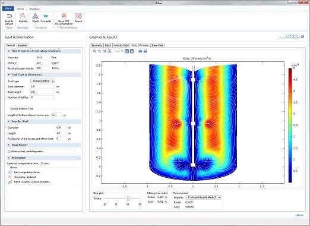This screenshot has width=310, height=226.
Task: Show the Geometry results tab
Action: (x=97, y=45)
